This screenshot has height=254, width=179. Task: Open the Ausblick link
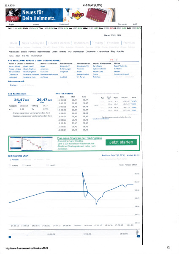coord(64,77)
